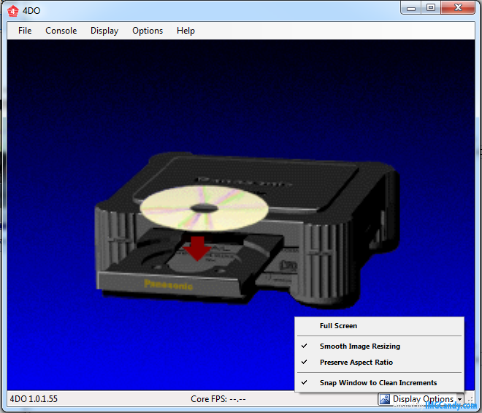Select Full Screen from popup menu
482x413 pixels.
[379, 326]
